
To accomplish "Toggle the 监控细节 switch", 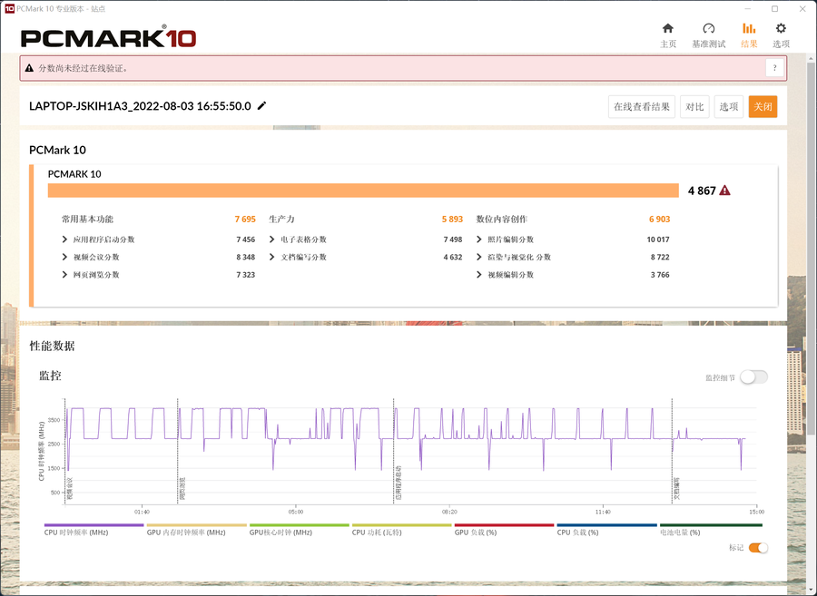I will point(753,377).
